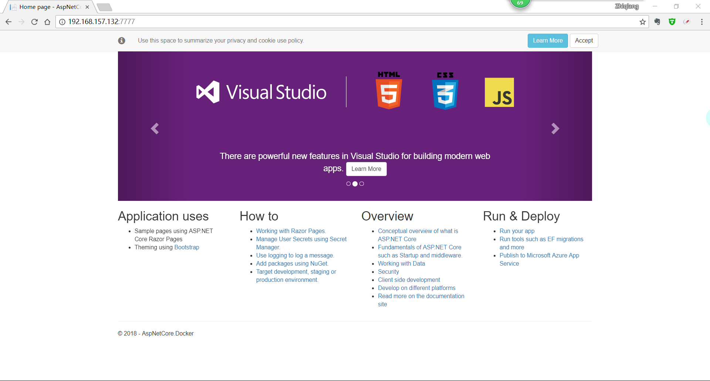
Task: Click the HTML5 logo
Action: coord(389,90)
